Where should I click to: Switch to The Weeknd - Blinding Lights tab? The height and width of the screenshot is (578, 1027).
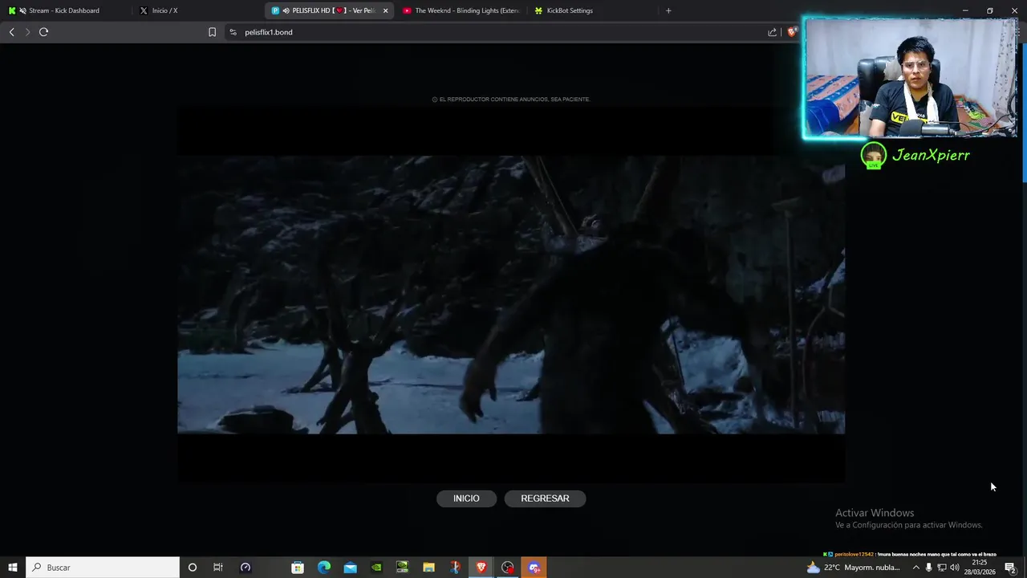[461, 10]
